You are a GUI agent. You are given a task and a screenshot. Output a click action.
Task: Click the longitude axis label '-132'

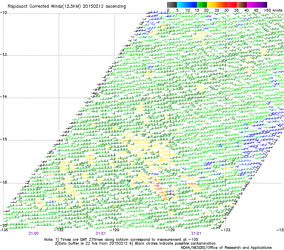(x=59, y=230)
